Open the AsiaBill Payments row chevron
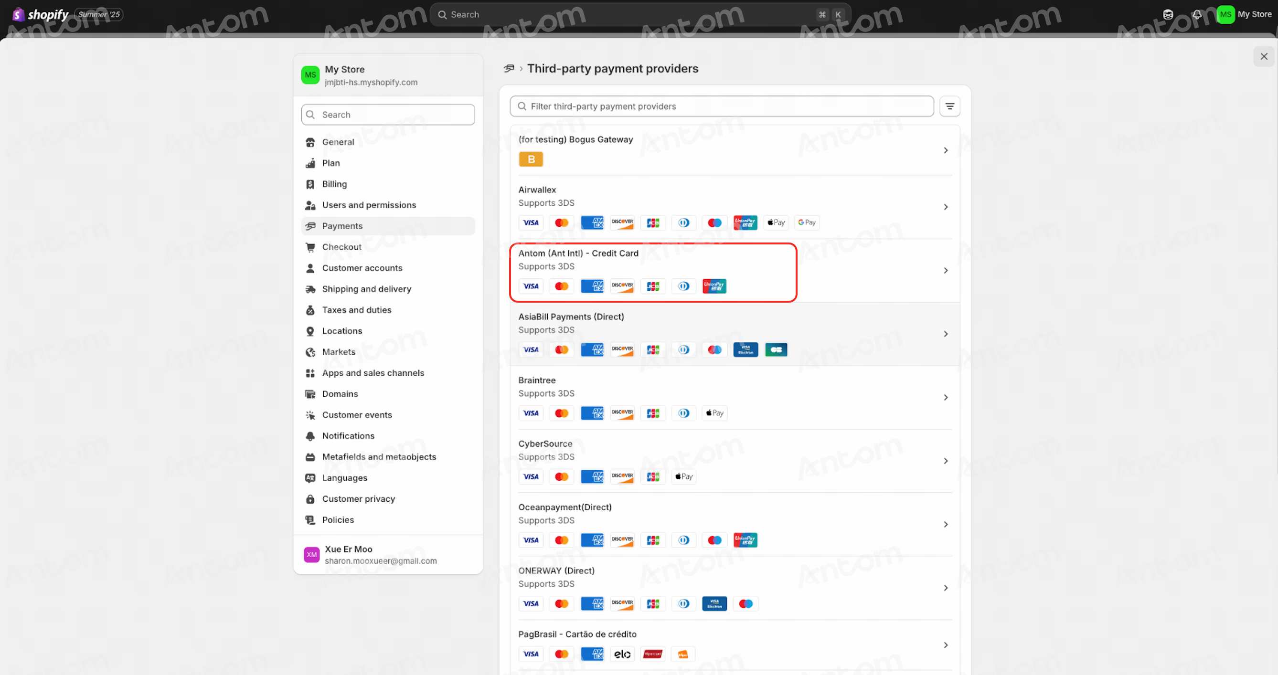Viewport: 1278px width, 675px height. [946, 334]
